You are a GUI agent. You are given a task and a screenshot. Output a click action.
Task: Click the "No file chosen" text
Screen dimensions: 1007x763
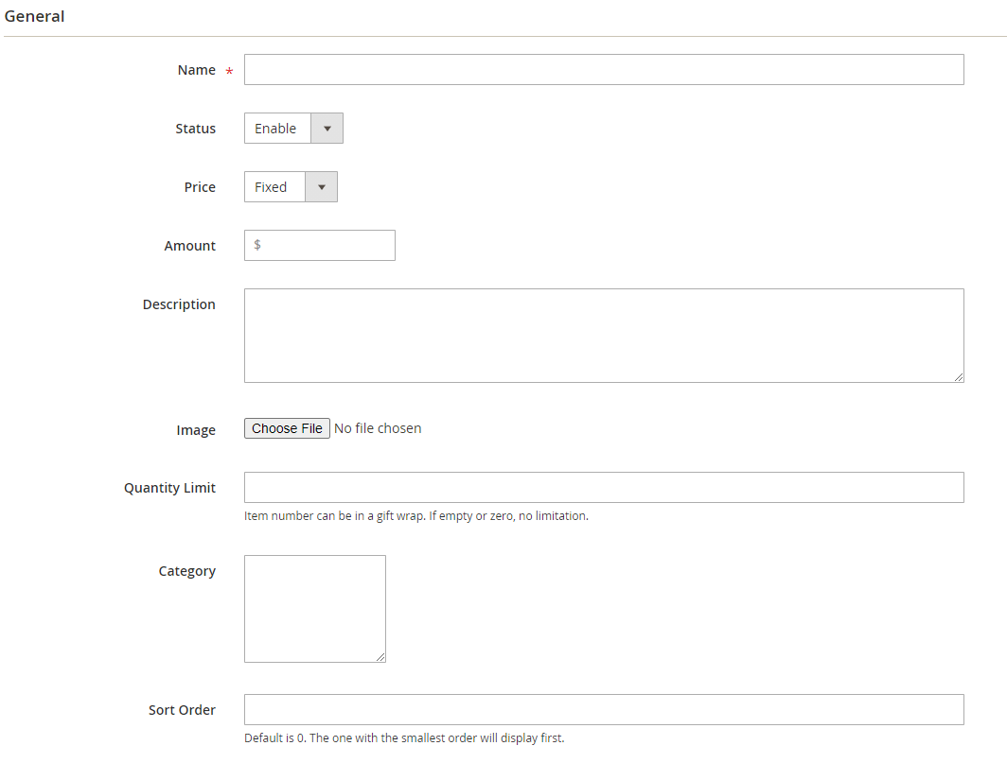click(378, 428)
